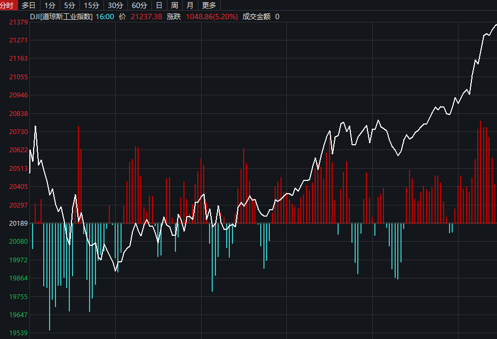Select the 1分 interval tab
This screenshot has width=497, height=339.
(x=50, y=5)
